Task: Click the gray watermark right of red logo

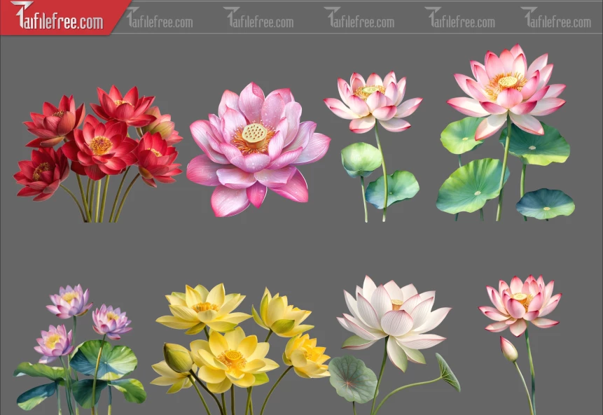Action: [x=160, y=18]
